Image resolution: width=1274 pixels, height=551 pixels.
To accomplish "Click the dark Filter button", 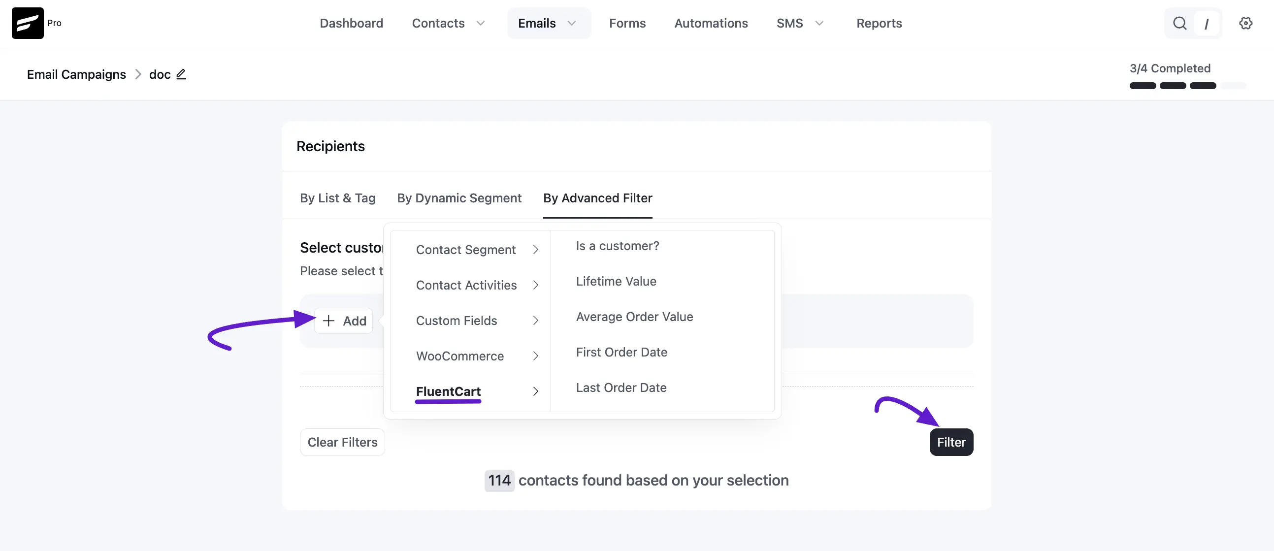I will 951,442.
